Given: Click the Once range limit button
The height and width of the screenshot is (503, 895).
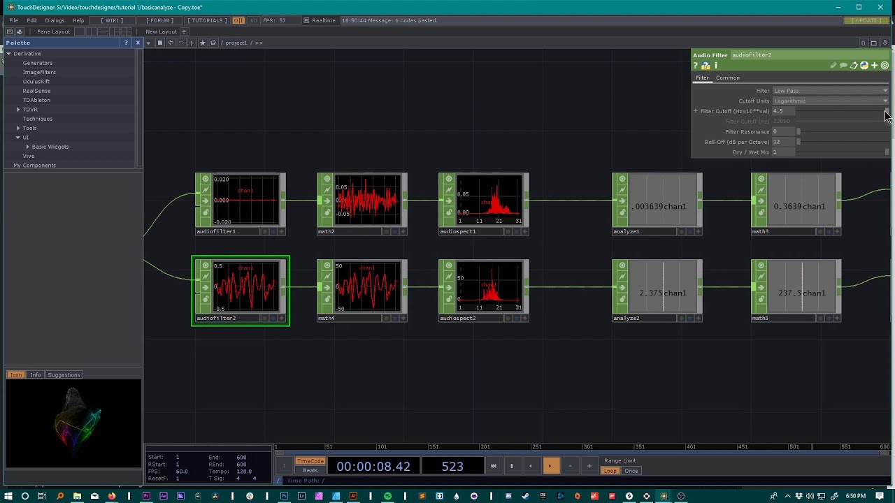Looking at the screenshot, I should coord(631,471).
